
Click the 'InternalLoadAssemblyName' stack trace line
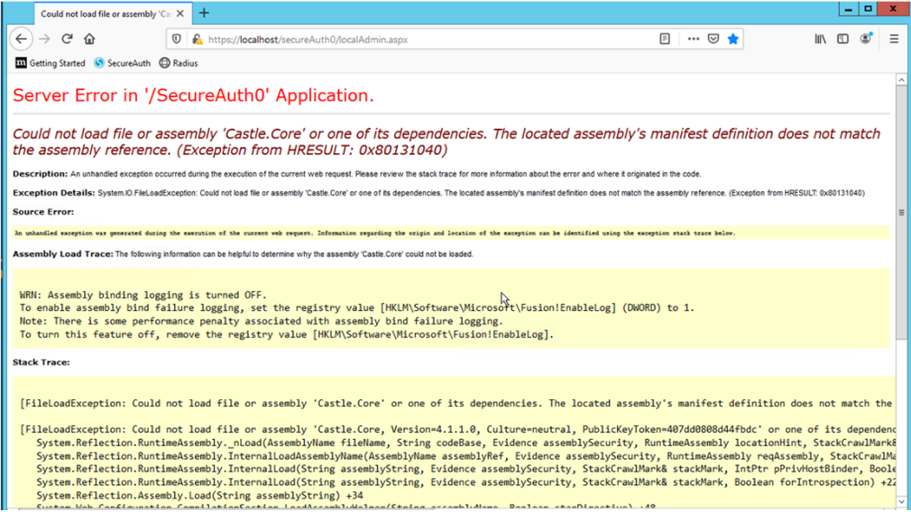click(465, 456)
